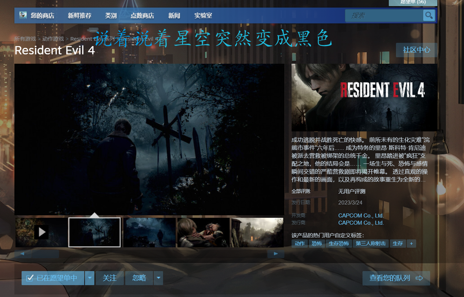Open the wishlist 愿望单 (56) button
The width and height of the screenshot is (464, 297).
tap(413, 3)
